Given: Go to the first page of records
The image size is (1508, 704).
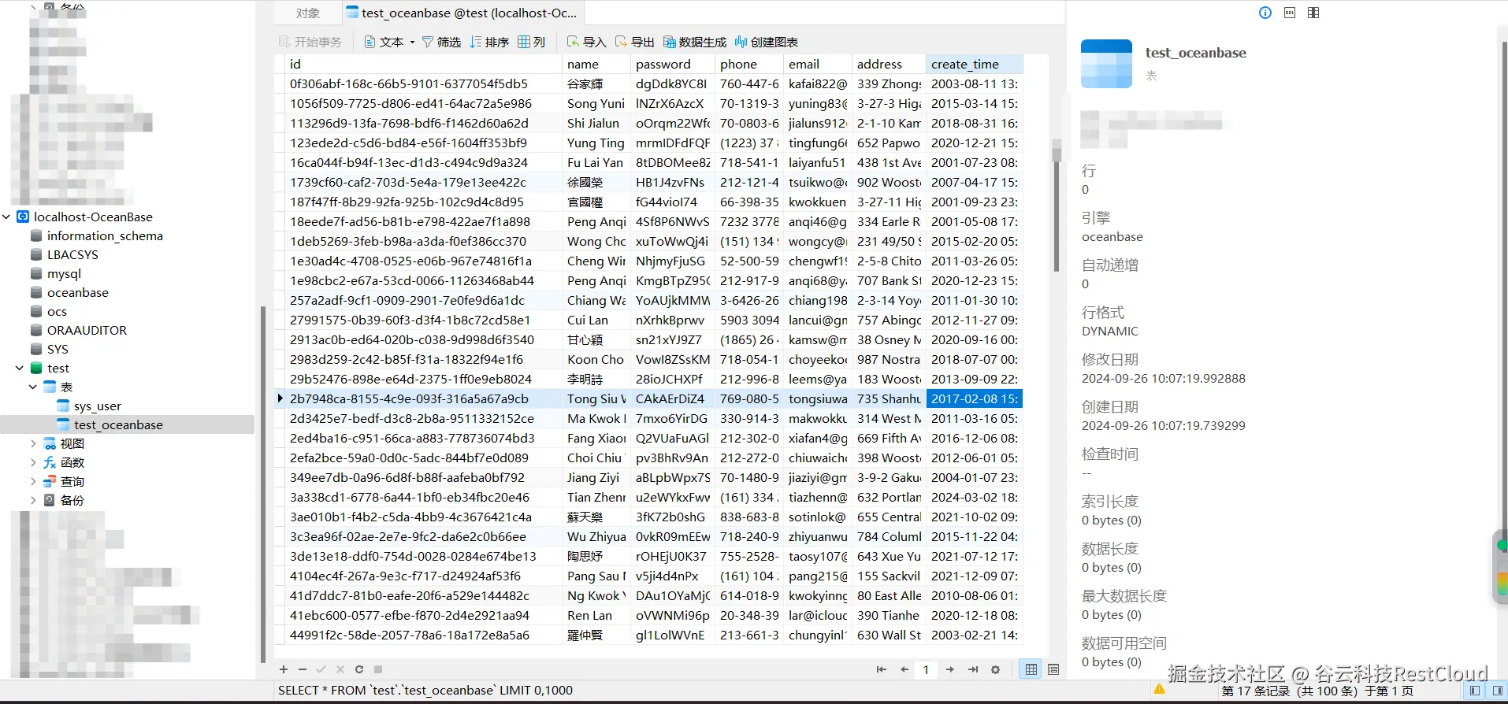Looking at the screenshot, I should (x=881, y=669).
